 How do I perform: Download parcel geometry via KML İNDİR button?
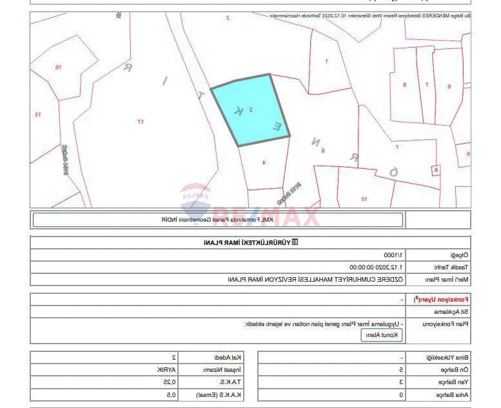point(217,220)
